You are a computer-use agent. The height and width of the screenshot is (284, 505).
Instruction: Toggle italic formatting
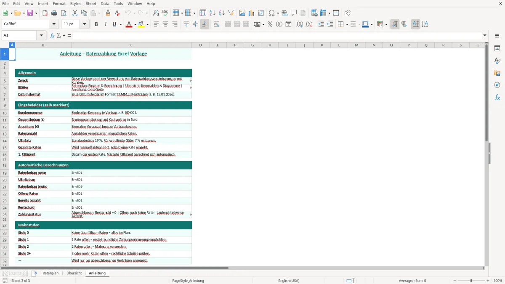(105, 24)
